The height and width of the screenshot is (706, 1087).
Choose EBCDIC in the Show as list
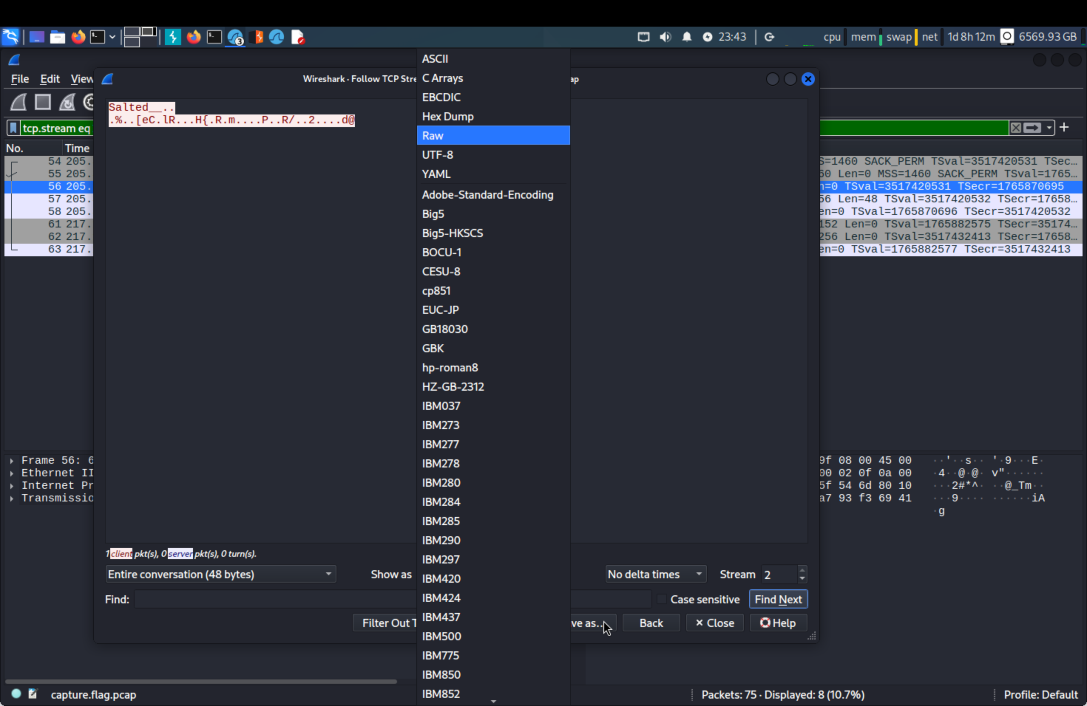(493, 97)
